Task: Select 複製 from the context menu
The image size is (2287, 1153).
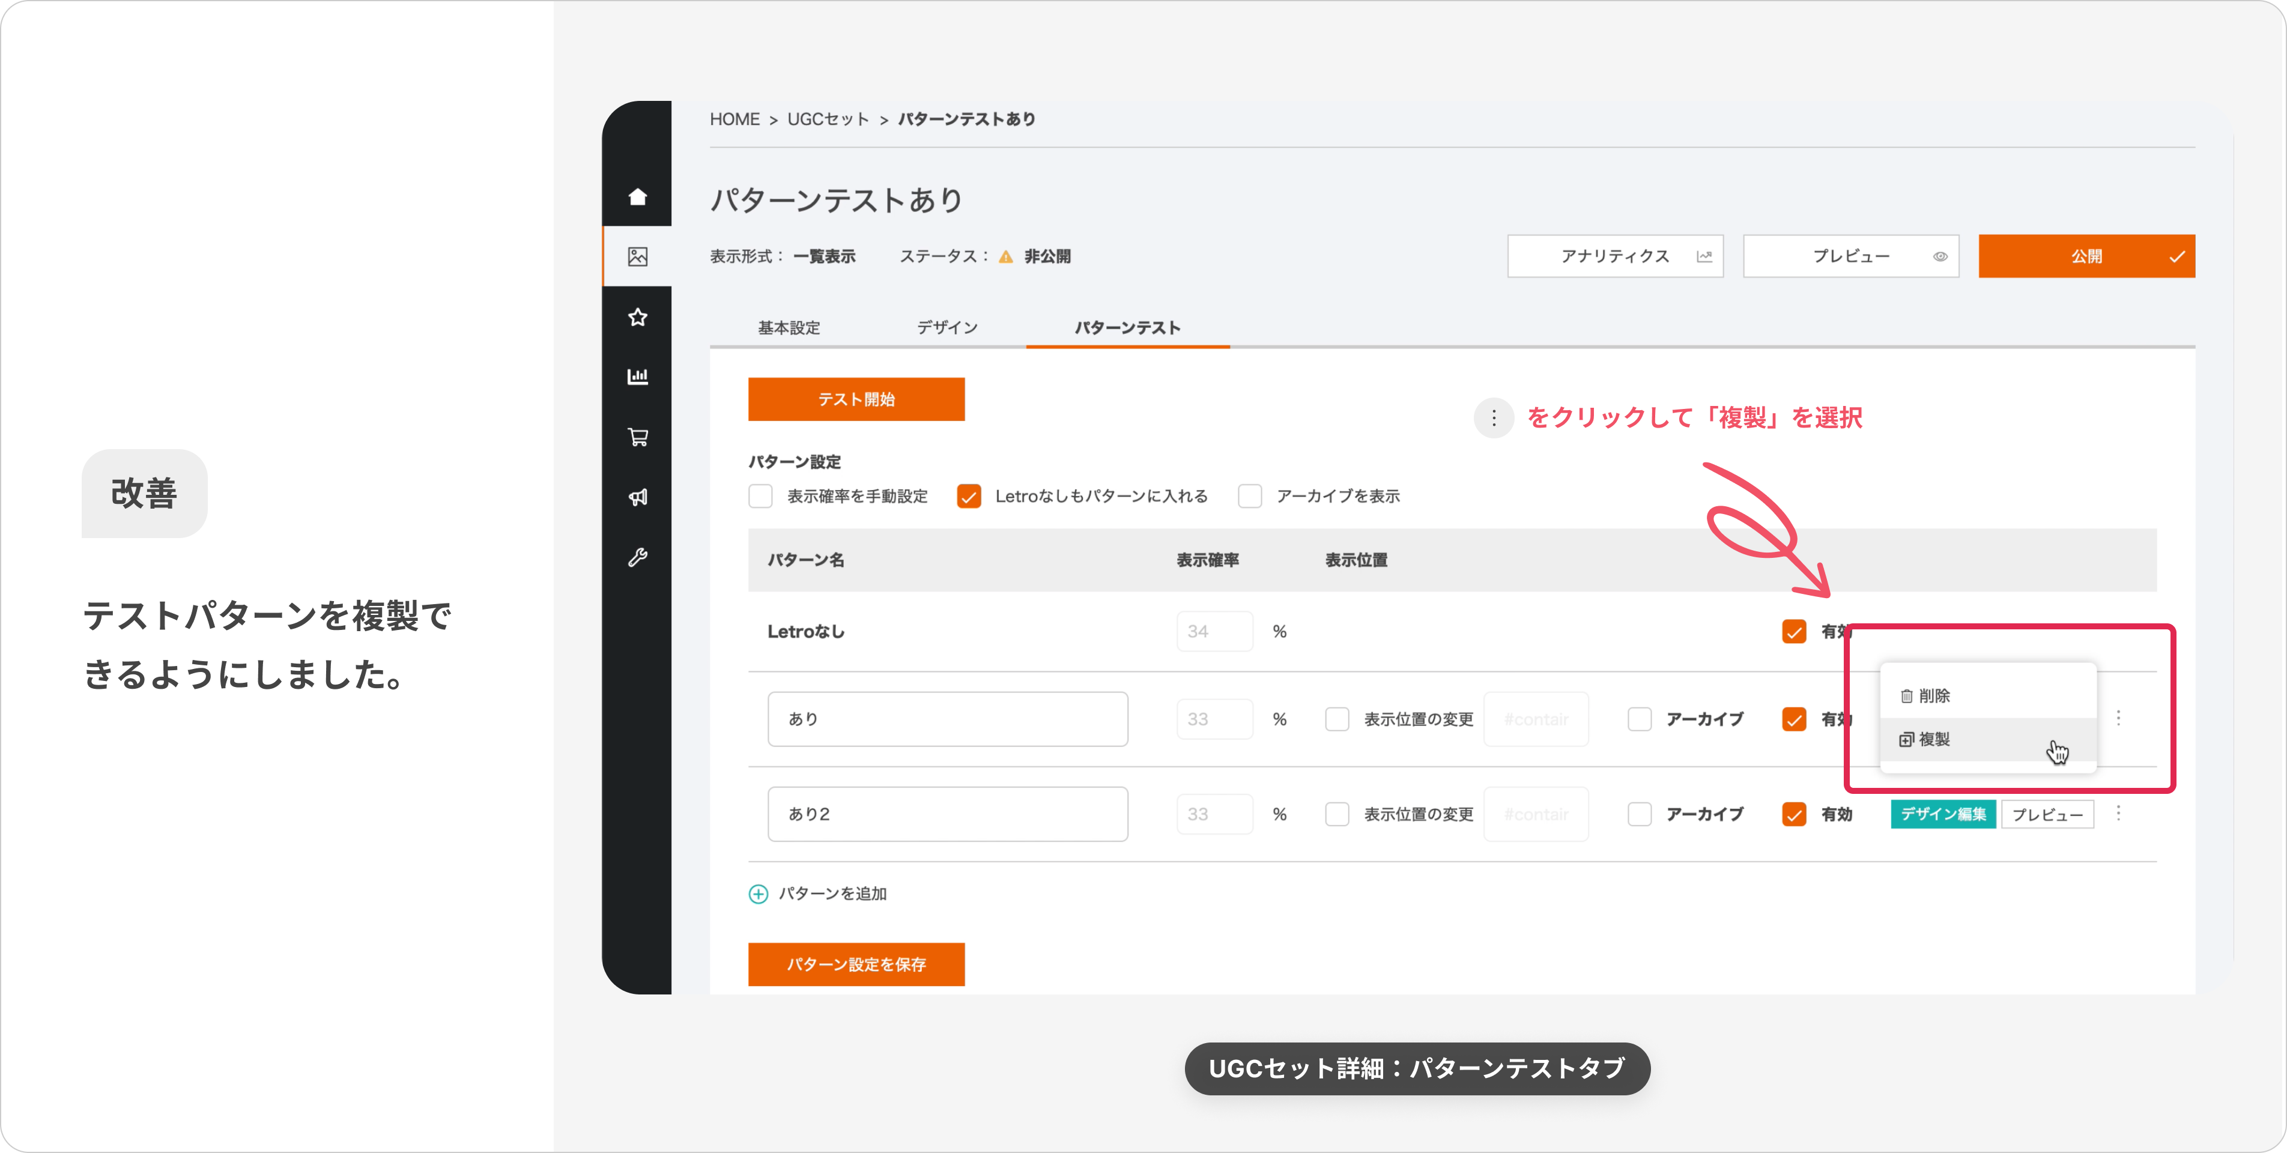Action: 1936,739
